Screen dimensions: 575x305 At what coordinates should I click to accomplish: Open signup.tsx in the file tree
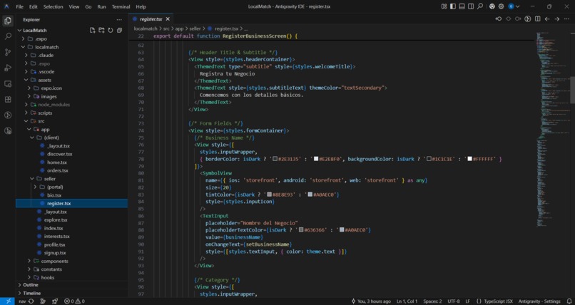coord(55,253)
